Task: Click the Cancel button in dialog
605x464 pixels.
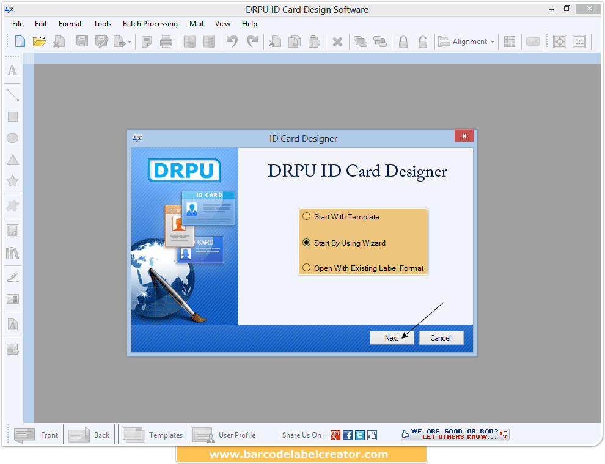Action: (441, 338)
